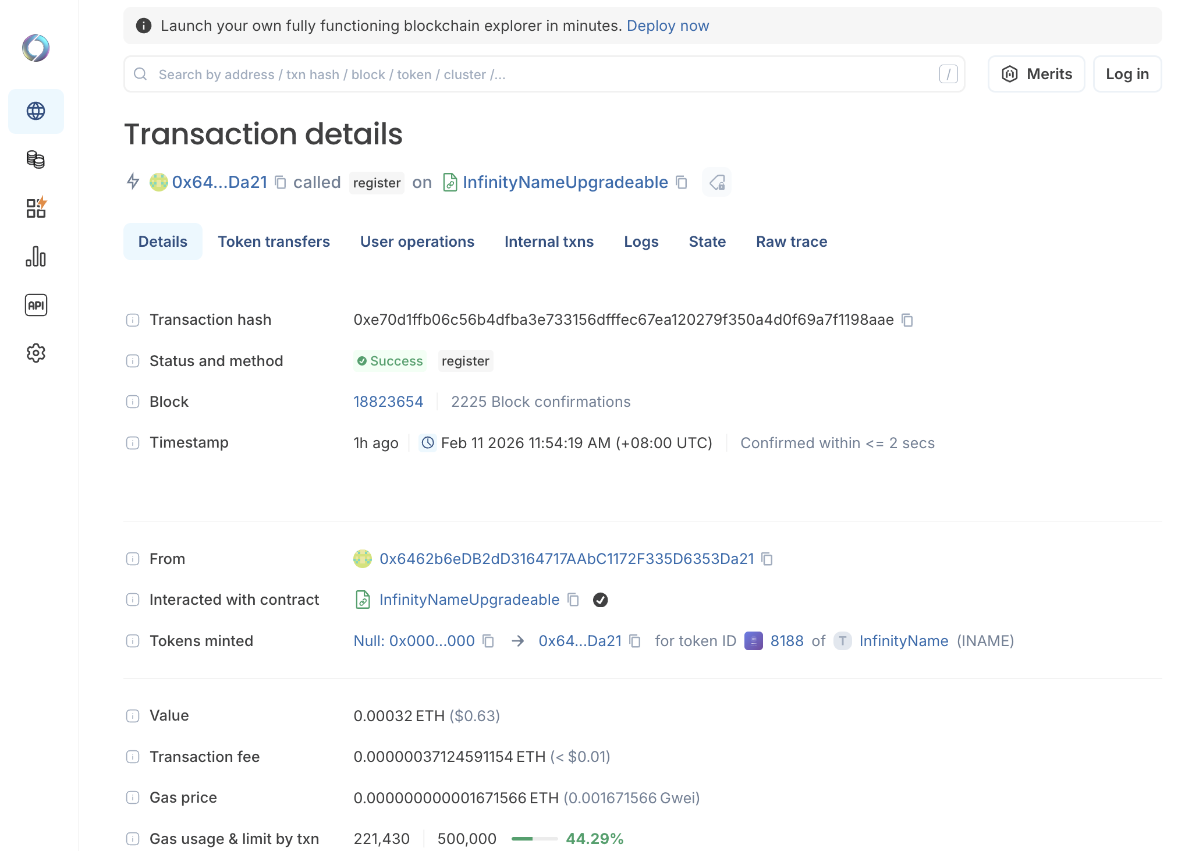The image size is (1185, 851).
Task: Click the verified contract checkmark badge
Action: [x=601, y=600]
